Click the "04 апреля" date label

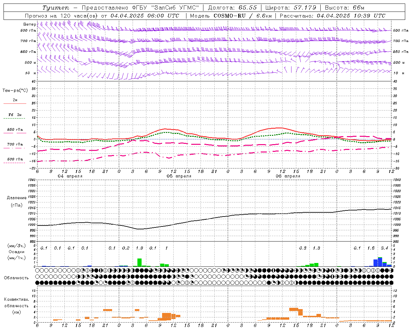point(70,176)
